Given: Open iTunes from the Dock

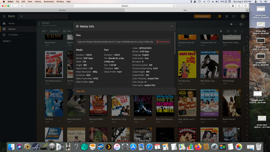Looking at the screenshot, I should tap(117, 147).
